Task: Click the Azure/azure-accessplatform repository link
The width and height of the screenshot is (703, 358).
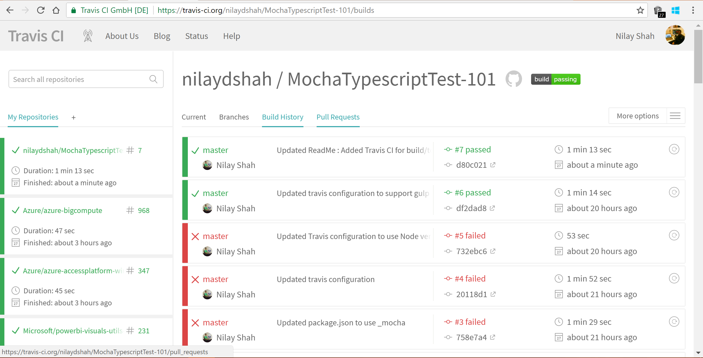Action: pyautogui.click(x=72, y=270)
